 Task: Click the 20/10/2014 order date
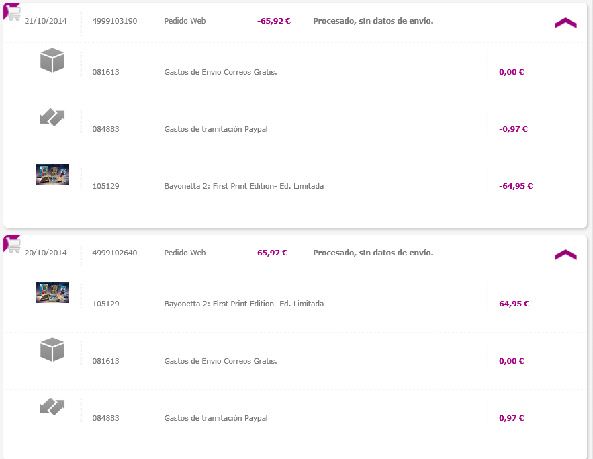(x=46, y=253)
